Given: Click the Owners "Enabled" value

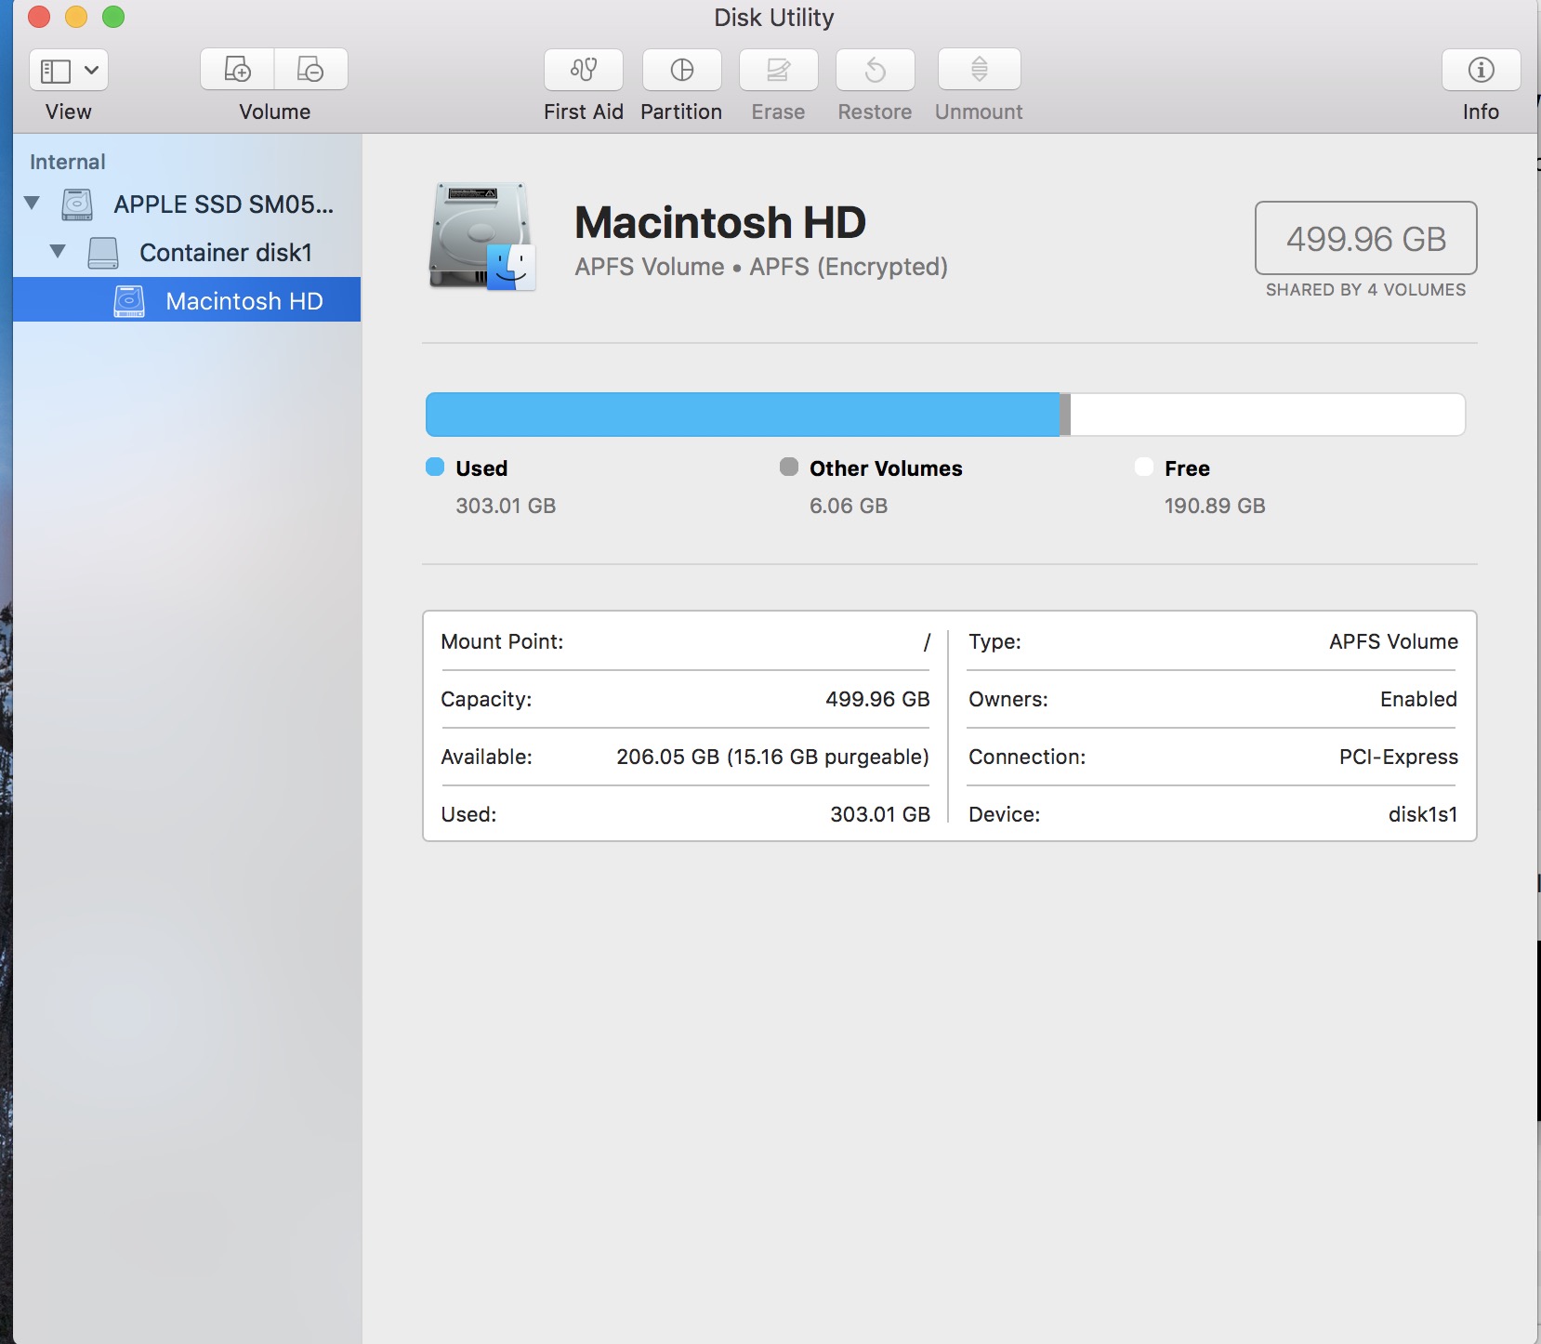Looking at the screenshot, I should [1418, 699].
